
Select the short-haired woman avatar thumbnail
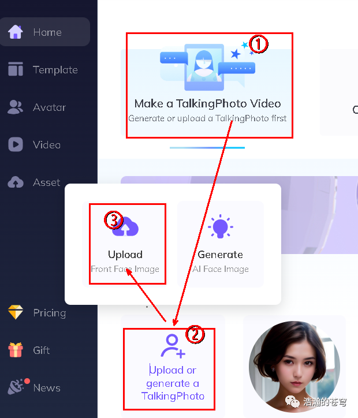(x=294, y=367)
